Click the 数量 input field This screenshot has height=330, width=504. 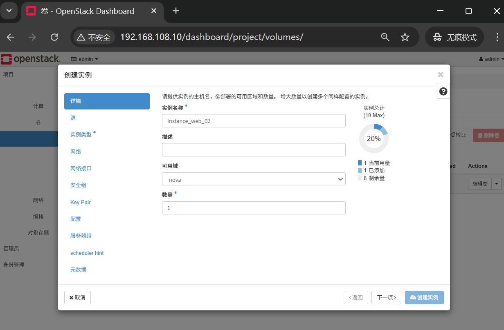pos(254,208)
